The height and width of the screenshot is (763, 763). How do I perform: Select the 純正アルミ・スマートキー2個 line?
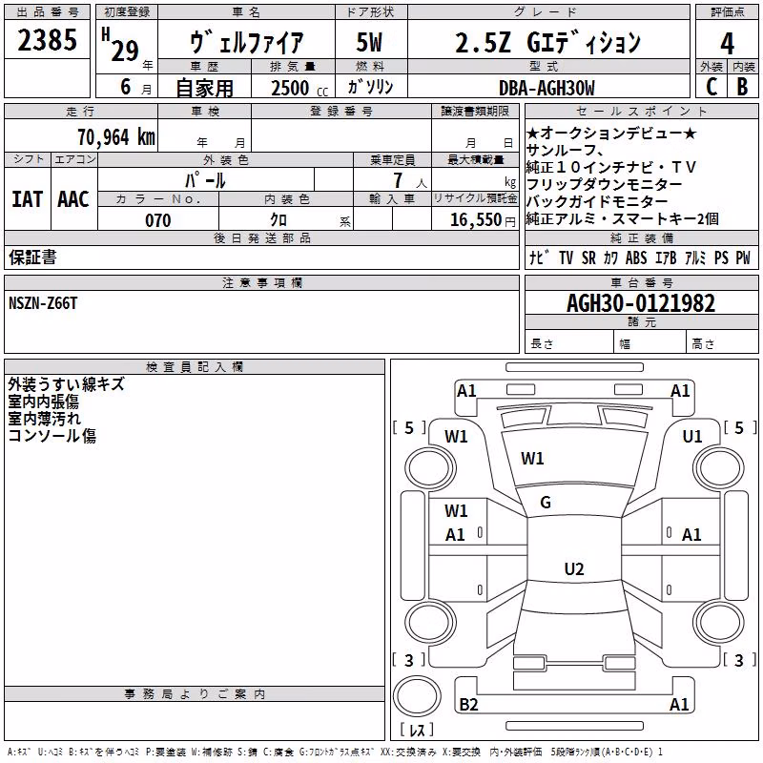623,219
